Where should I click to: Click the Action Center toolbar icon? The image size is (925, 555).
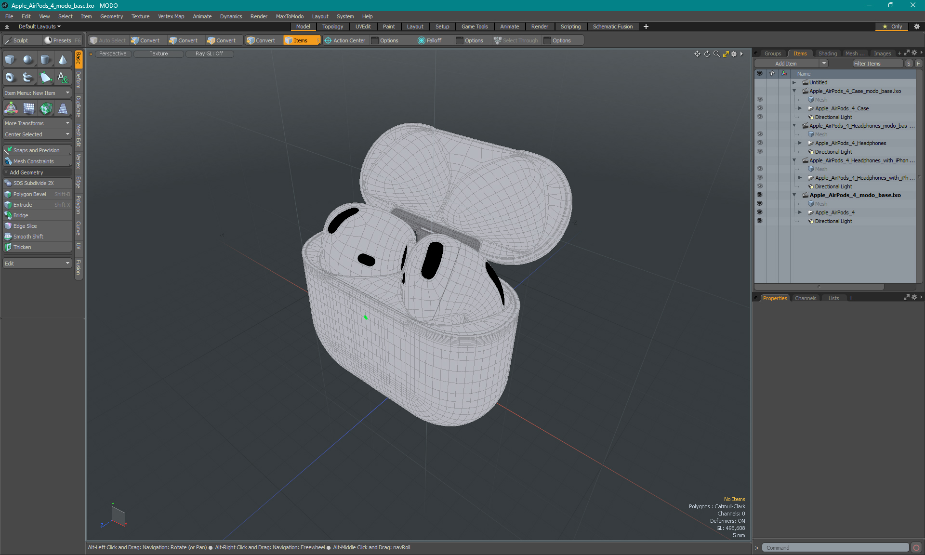(x=328, y=40)
